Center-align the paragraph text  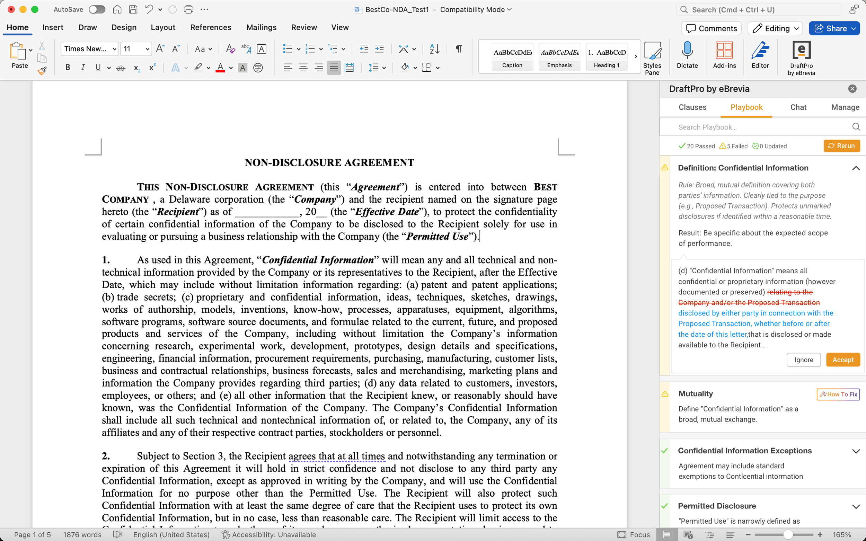coord(303,68)
